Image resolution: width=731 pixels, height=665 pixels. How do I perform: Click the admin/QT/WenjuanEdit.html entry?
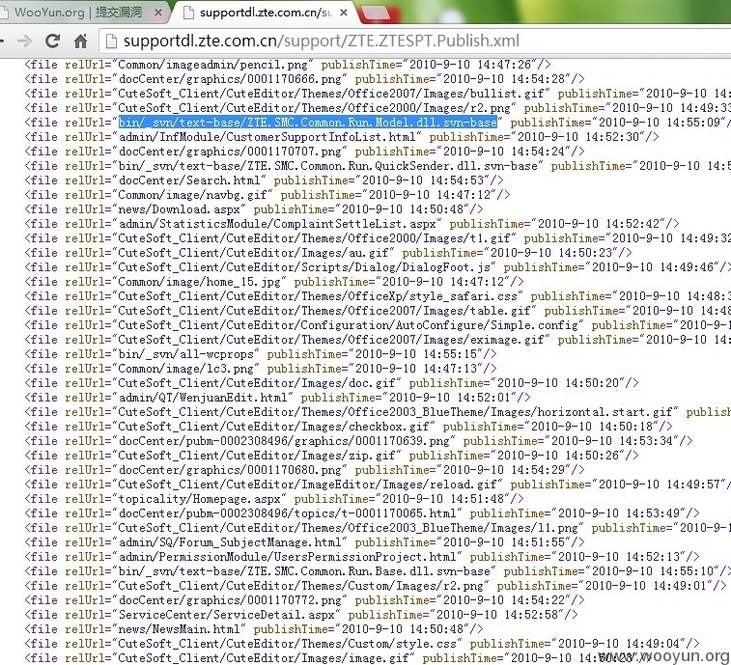(x=277, y=397)
